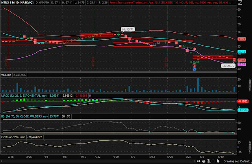Screen dimensions: 252x164
Task: Click the L: 24.75 low value
Action: [x=80, y=3]
